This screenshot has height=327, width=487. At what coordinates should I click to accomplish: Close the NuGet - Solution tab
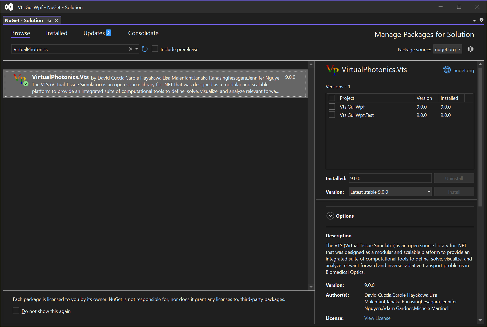tap(57, 20)
